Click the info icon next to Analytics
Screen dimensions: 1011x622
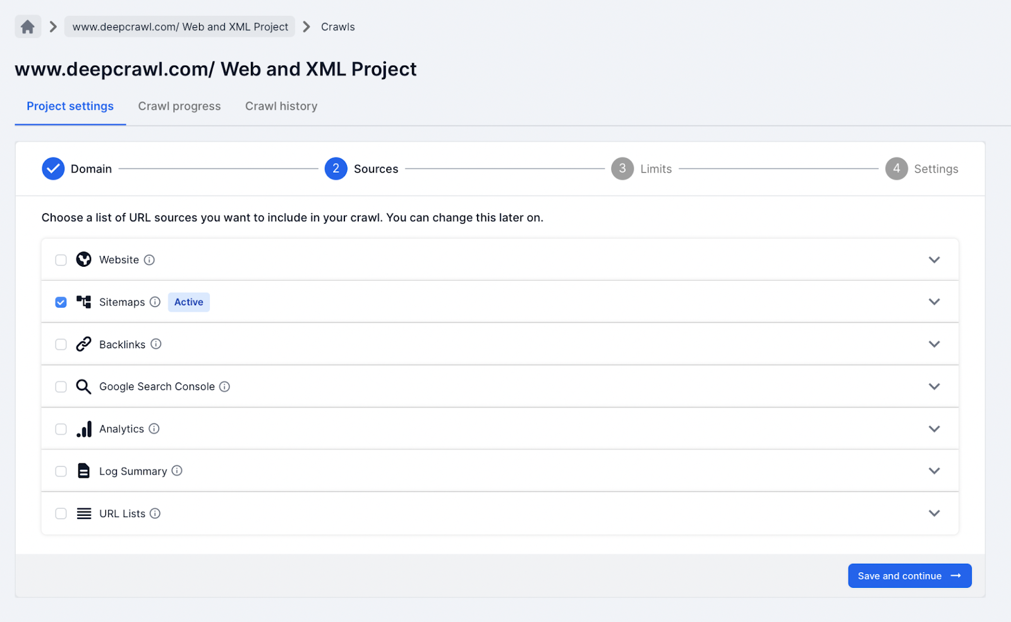pos(154,429)
